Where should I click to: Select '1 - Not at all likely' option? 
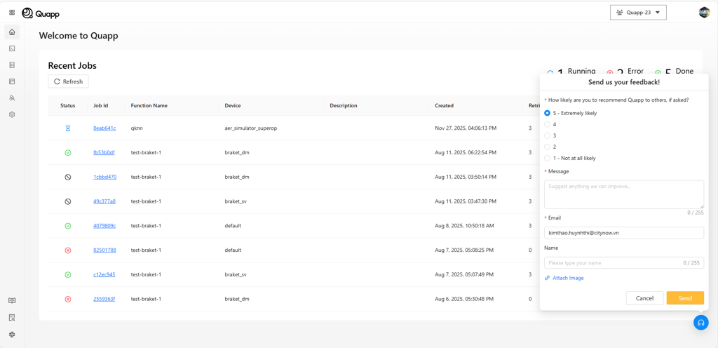coord(548,158)
